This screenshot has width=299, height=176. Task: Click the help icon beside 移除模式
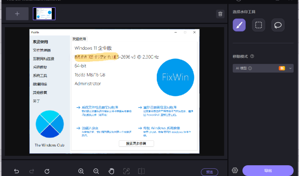pos(252,56)
